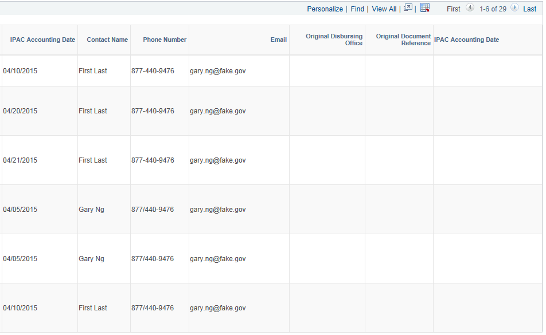Jump to the First page of results
This screenshot has height=335, width=546.
(453, 9)
